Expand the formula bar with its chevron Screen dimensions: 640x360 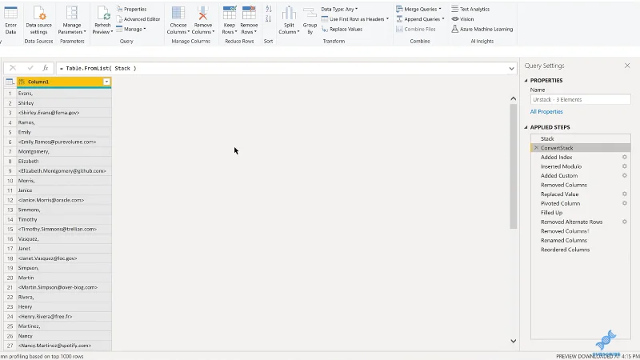tap(511, 69)
